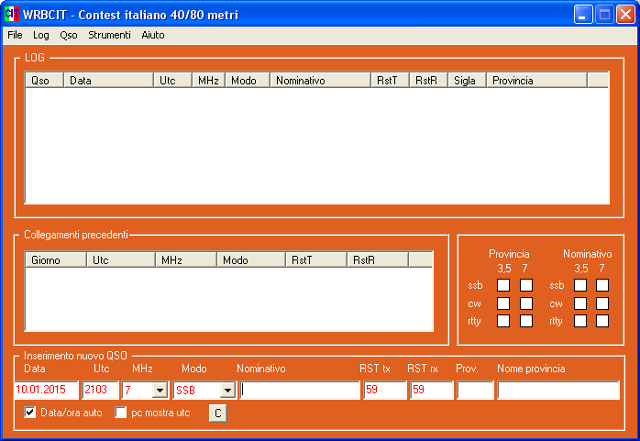Click Giorno header in Collegamenti precedenti
The width and height of the screenshot is (640, 441).
coord(56,259)
